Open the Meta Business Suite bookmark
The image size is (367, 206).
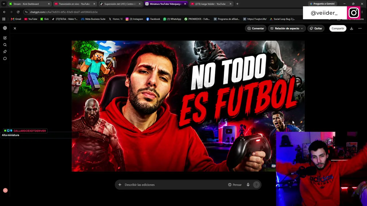coord(93,19)
